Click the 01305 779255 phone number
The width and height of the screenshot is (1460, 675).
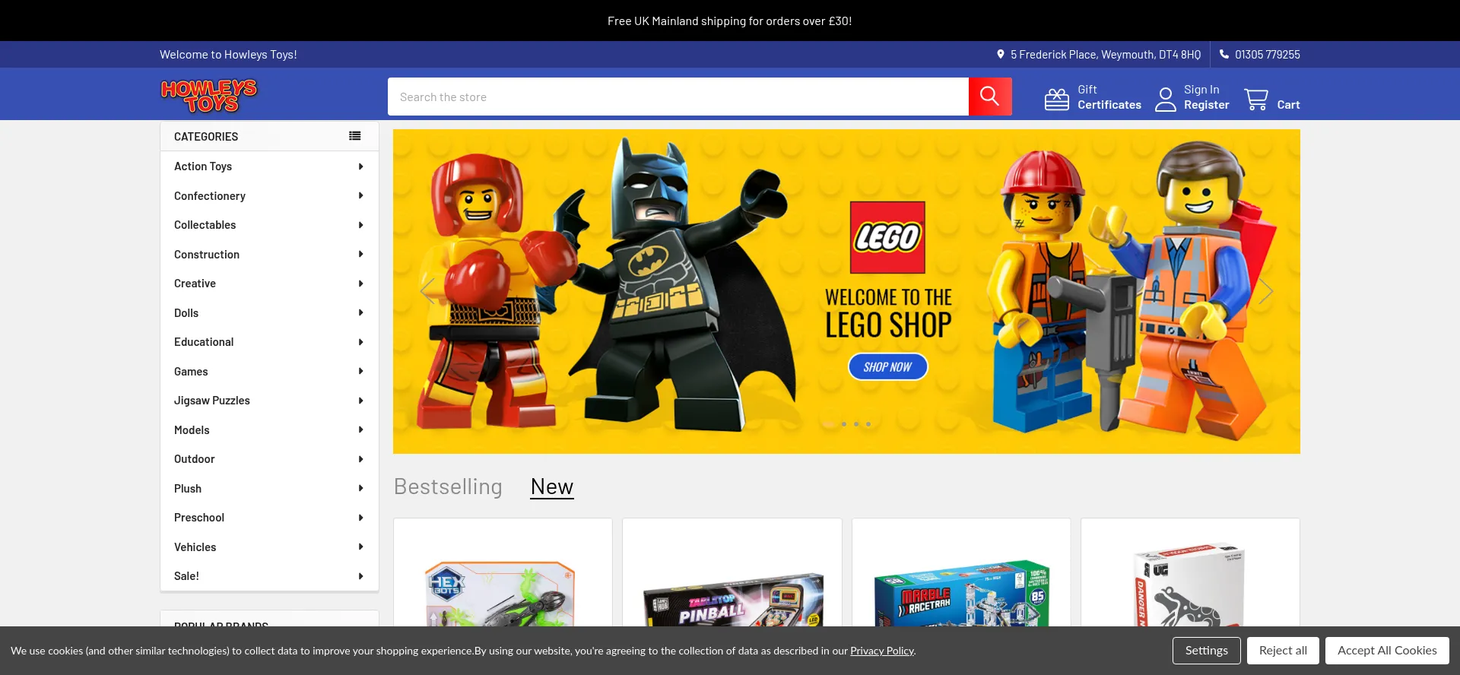tap(1268, 55)
